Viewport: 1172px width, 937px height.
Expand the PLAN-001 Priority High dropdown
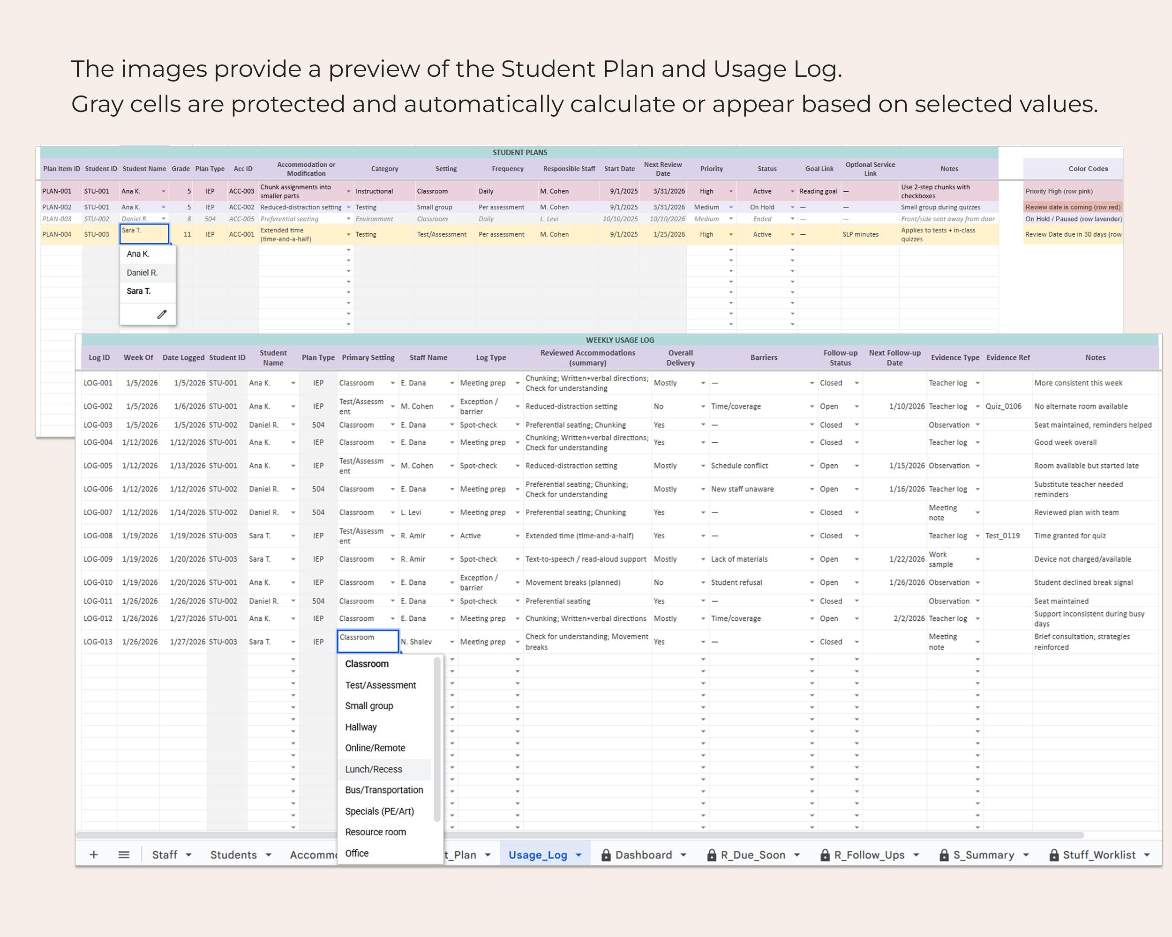click(x=730, y=191)
